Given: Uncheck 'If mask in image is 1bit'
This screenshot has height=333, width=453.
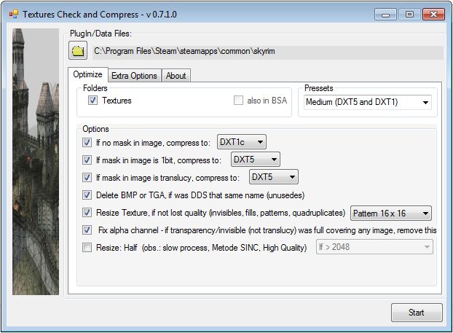Looking at the screenshot, I should 88,160.
